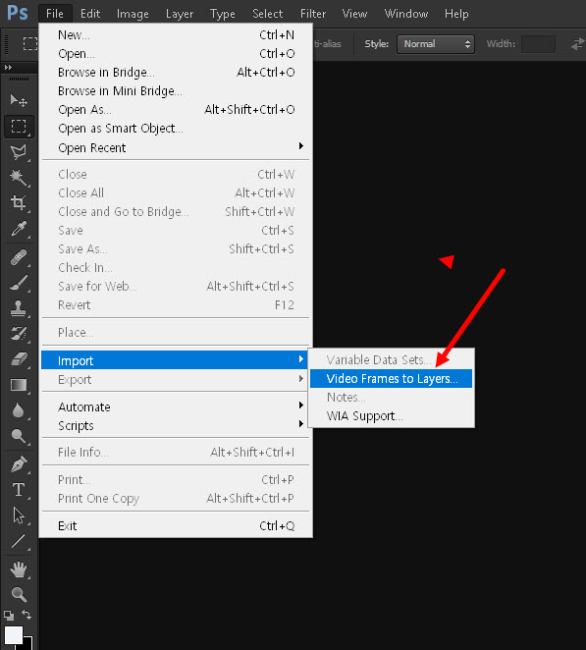The image size is (586, 650).
Task: Swap foreground and background colors
Action: click(x=27, y=615)
